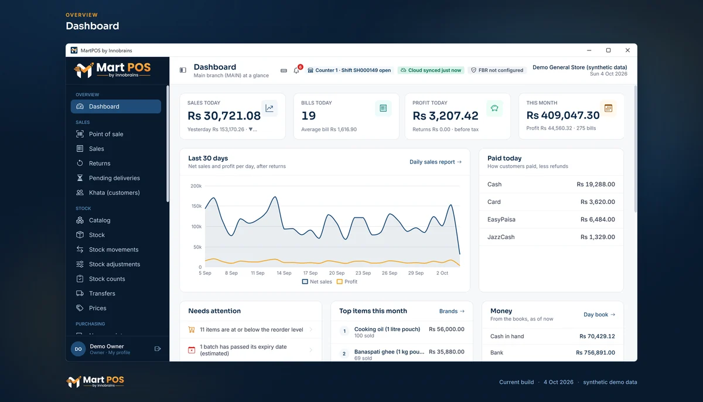Toggle the Net sales legend swatch
Viewport: 703px width, 402px height.
[305, 282]
